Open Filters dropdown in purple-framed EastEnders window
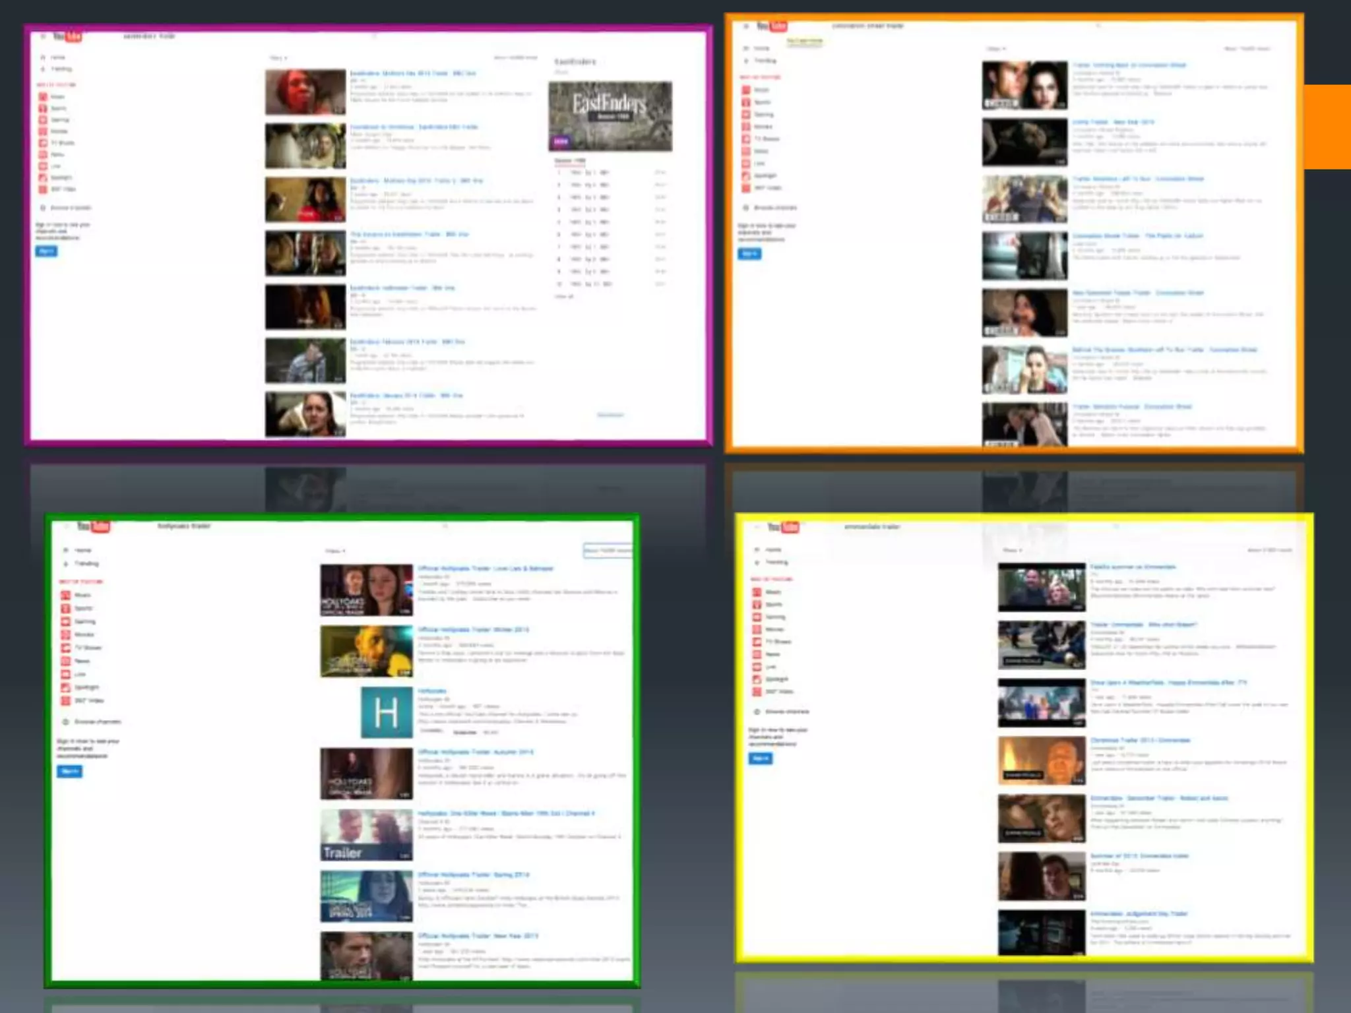1351x1013 pixels. pyautogui.click(x=278, y=58)
